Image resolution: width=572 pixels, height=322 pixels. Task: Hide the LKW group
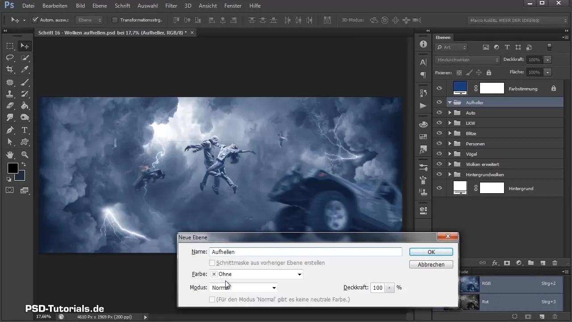pyautogui.click(x=439, y=123)
